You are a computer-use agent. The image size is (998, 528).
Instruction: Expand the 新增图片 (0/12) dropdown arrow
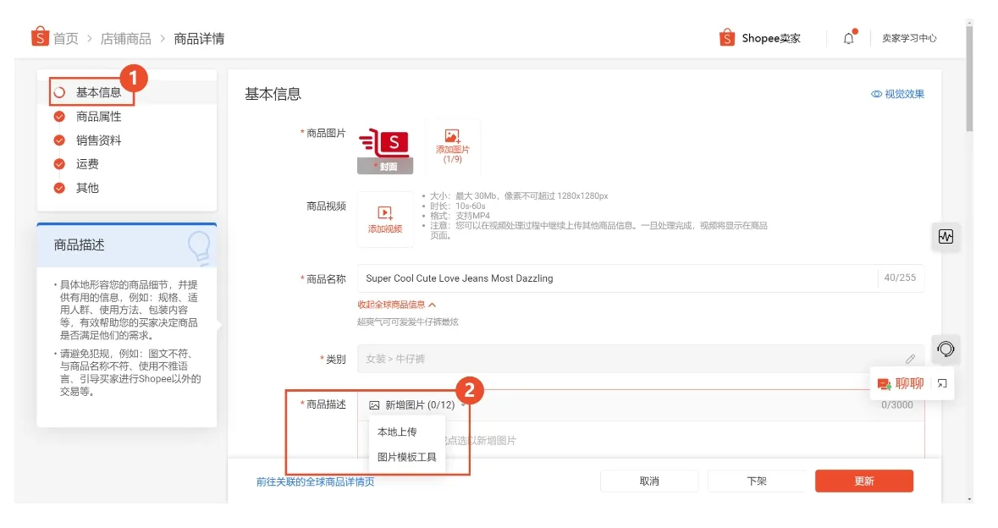462,404
